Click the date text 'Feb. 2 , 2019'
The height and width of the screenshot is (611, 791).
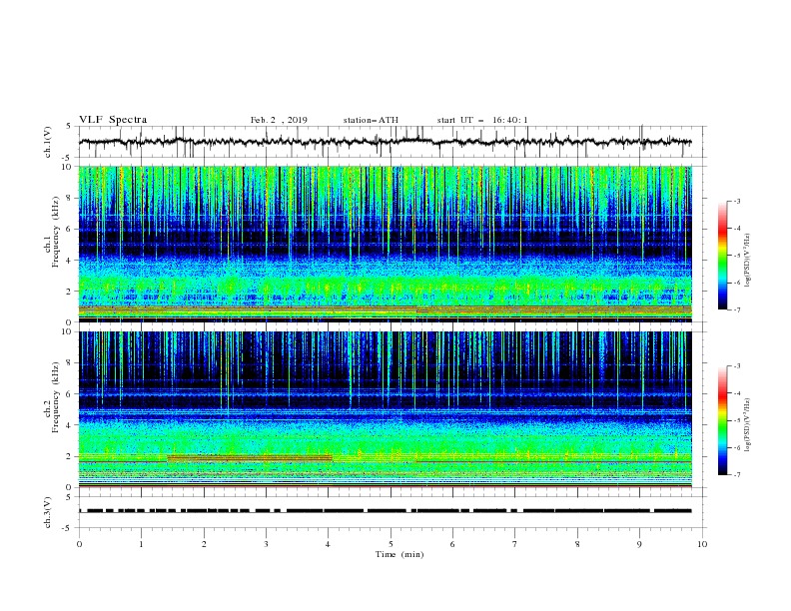point(279,120)
